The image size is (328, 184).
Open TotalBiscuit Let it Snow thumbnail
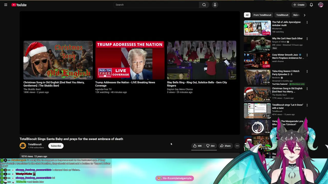pyautogui.click(x=257, y=111)
